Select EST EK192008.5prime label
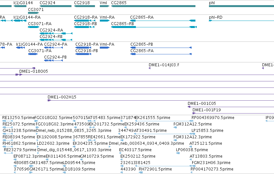 tap(54, 137)
